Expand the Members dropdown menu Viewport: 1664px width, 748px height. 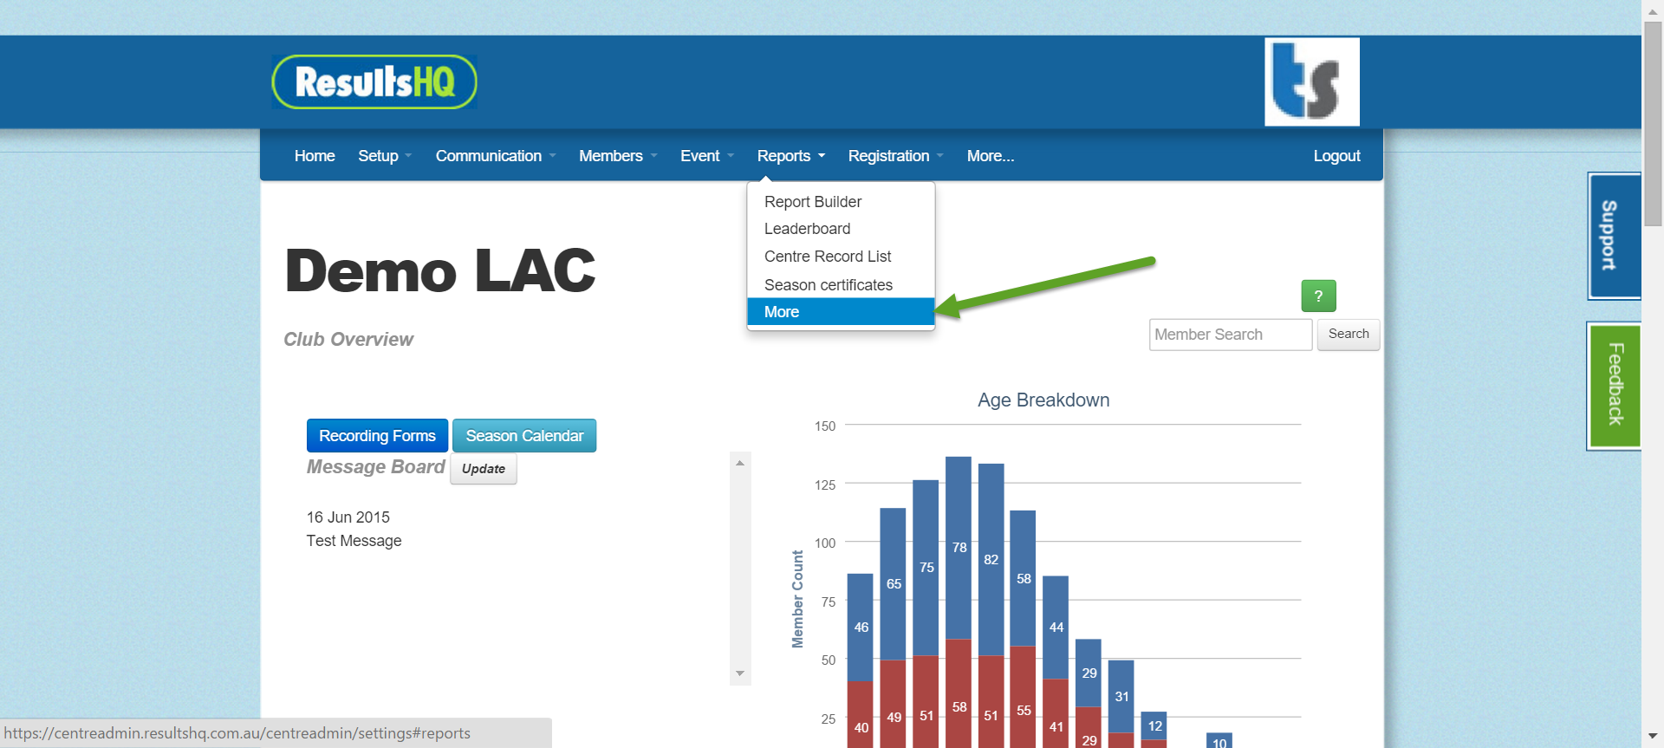[x=618, y=156]
